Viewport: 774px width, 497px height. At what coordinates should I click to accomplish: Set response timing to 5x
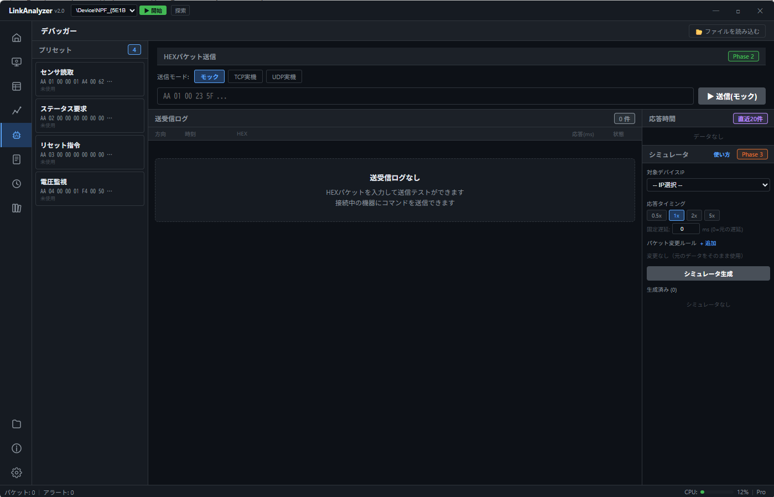point(712,216)
